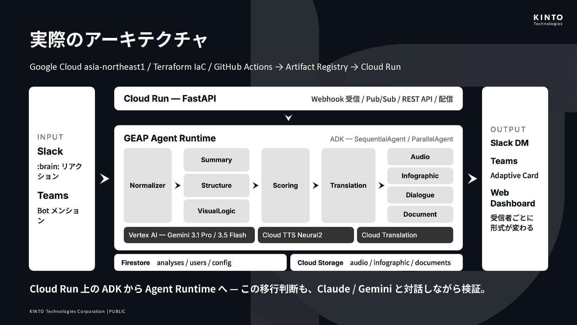This screenshot has width=577, height=325.
Task: Click the Firestore storage box
Action: click(x=200, y=262)
